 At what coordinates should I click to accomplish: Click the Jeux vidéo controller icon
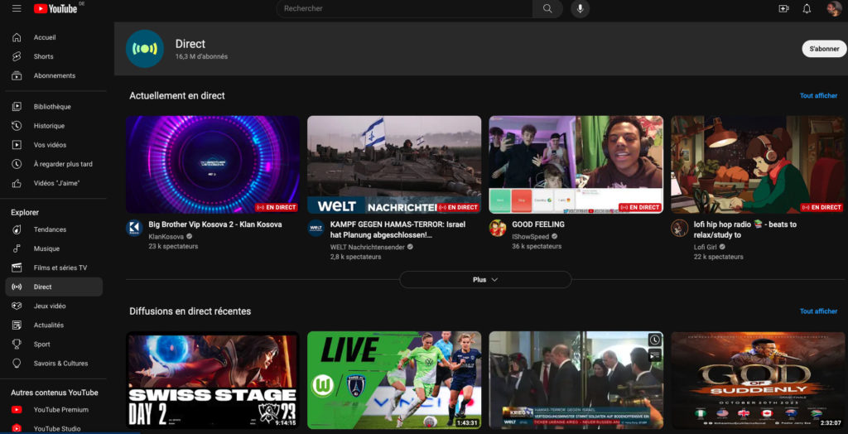tap(17, 306)
